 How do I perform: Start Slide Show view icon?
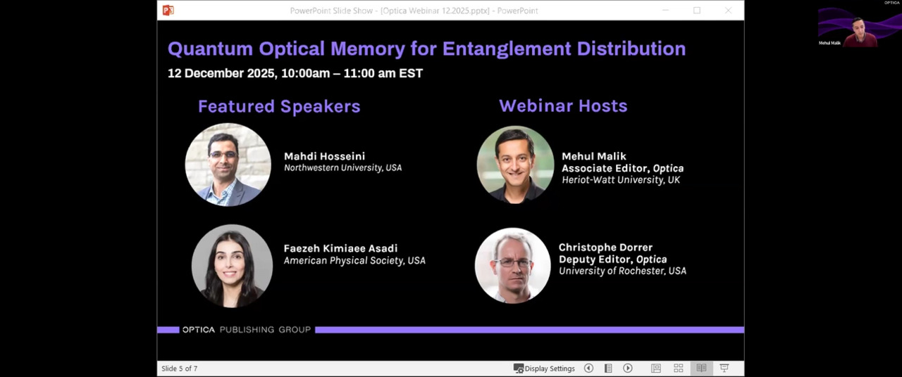(x=724, y=369)
